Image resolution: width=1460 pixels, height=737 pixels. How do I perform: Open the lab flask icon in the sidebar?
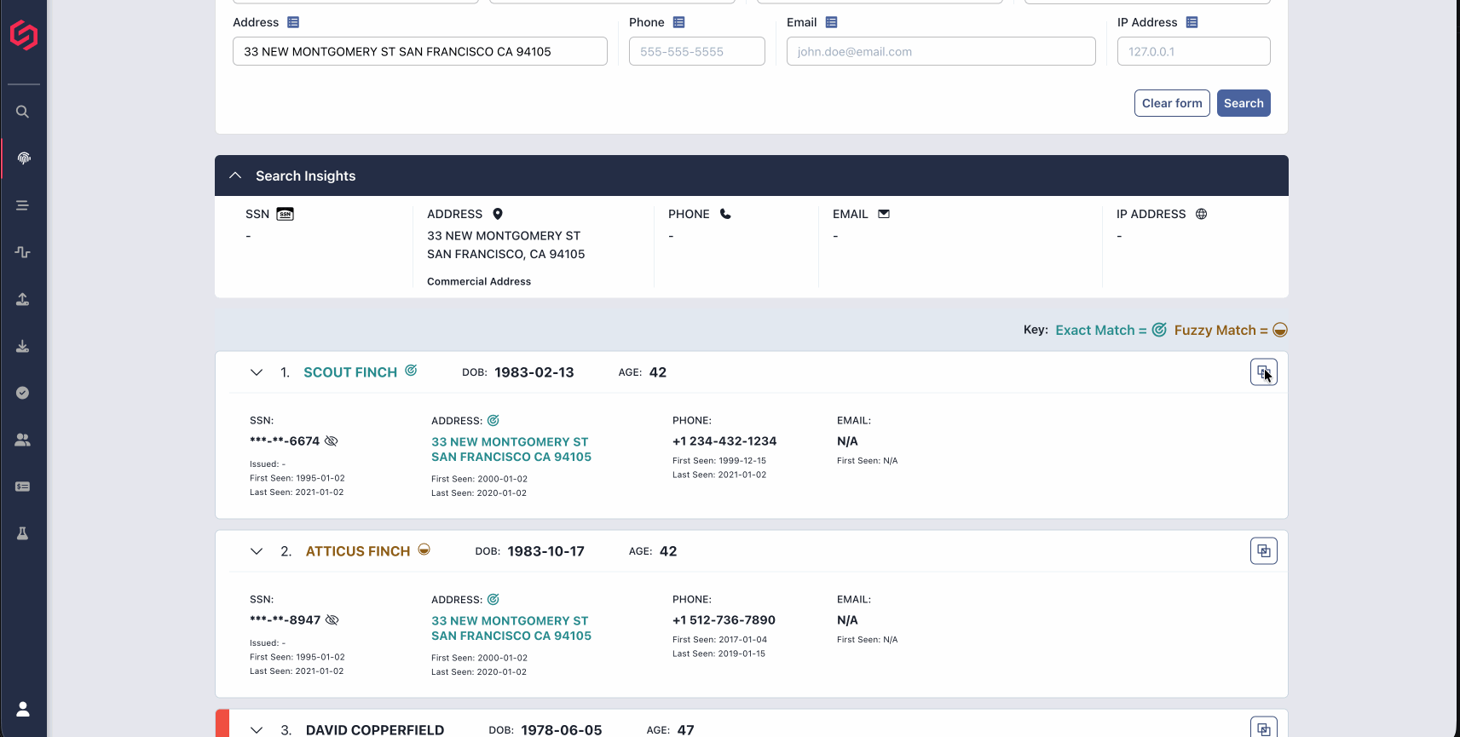click(x=23, y=533)
